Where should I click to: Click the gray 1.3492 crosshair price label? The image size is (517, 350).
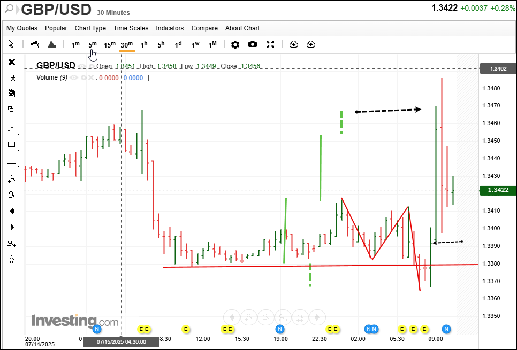pos(498,69)
